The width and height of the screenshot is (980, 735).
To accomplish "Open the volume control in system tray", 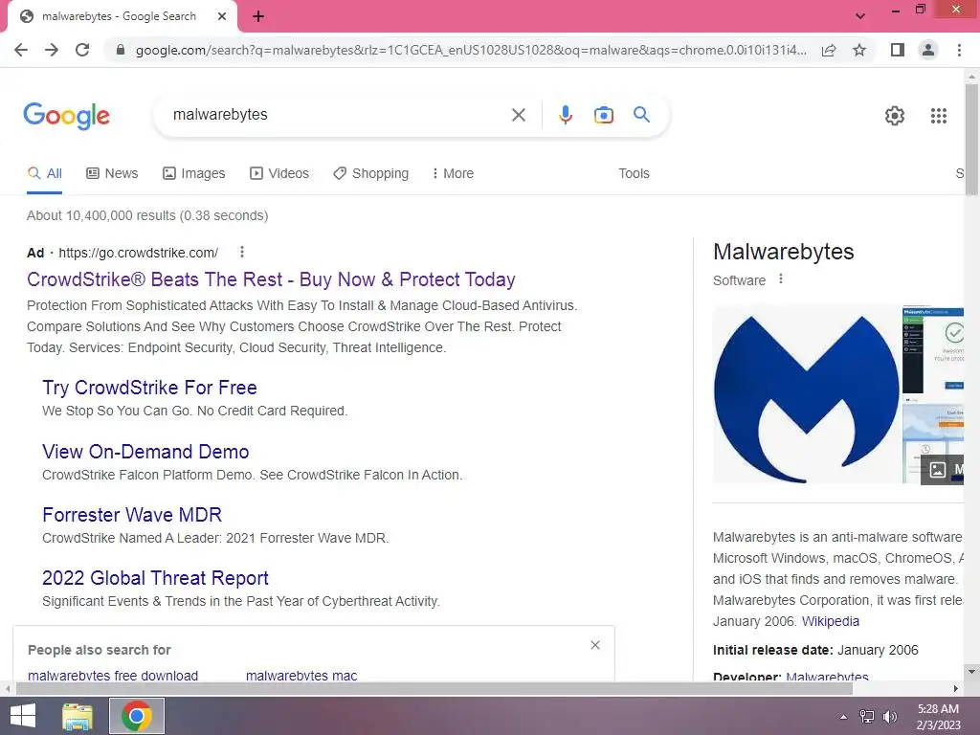I will point(889,717).
